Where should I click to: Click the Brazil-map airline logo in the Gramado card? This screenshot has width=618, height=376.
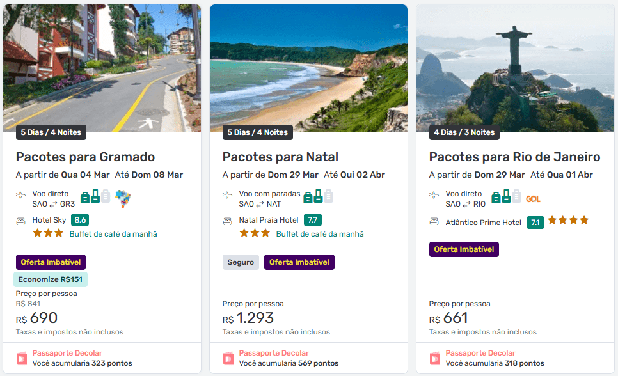pos(122,199)
